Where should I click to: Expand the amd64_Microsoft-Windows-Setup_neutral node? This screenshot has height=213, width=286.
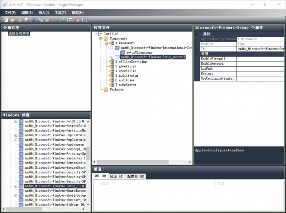point(112,57)
